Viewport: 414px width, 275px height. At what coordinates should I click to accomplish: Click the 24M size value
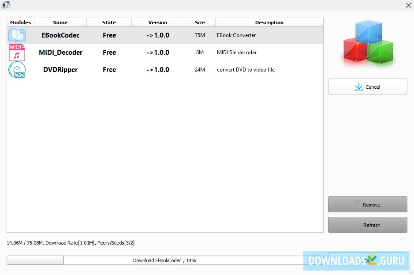pos(200,70)
